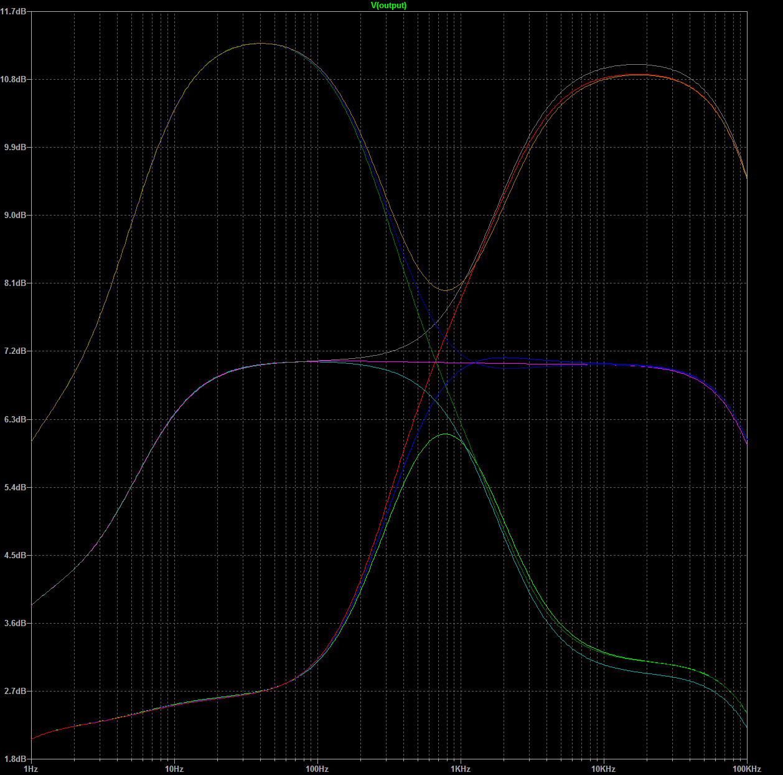Click the 4.5dB axis label
The width and height of the screenshot is (783, 775).
pyautogui.click(x=16, y=555)
